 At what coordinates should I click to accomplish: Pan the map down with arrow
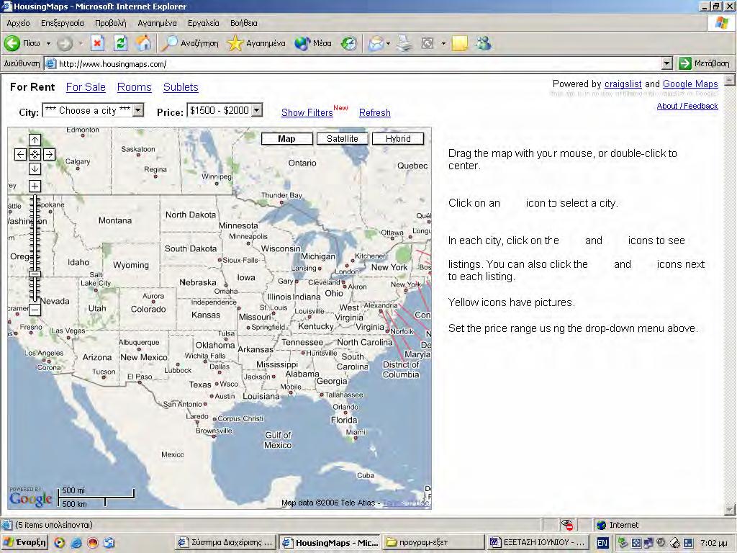coord(35,168)
